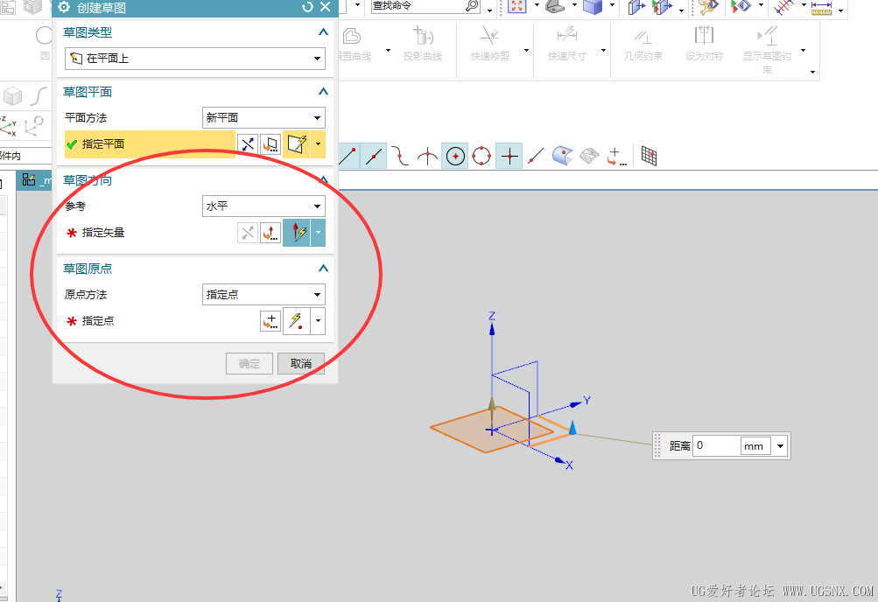Image resolution: width=878 pixels, height=602 pixels.
Task: Click the reverse plane direction icon
Action: point(248,144)
